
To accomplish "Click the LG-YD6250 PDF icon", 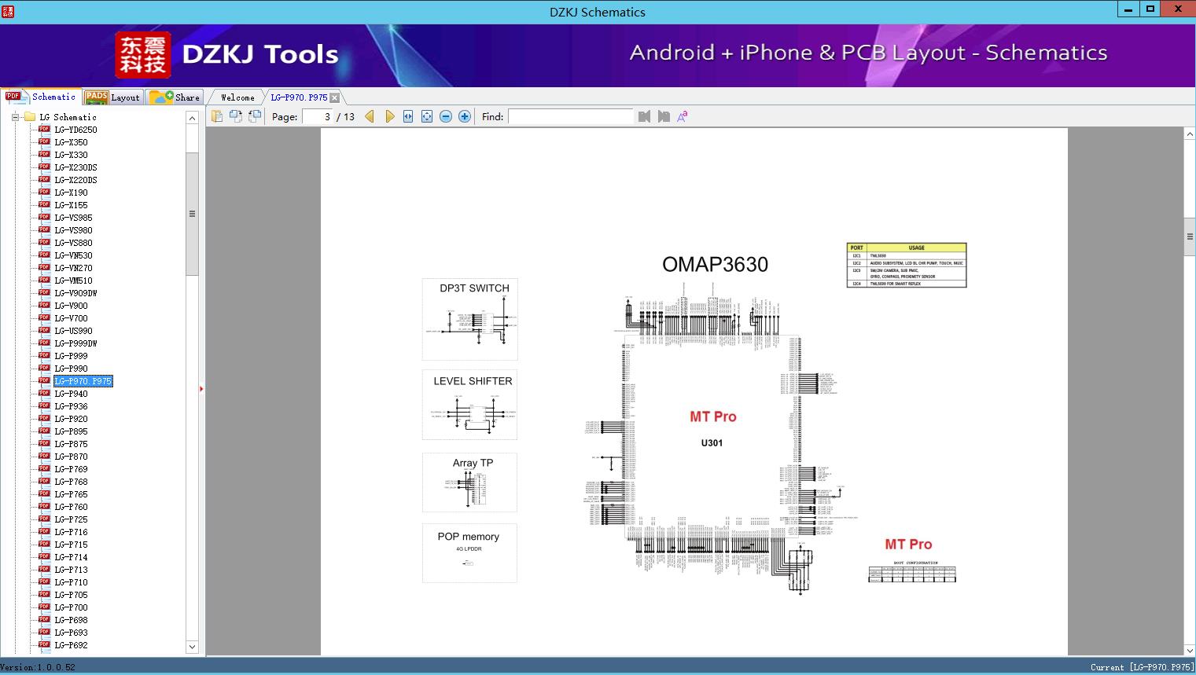I will tap(44, 130).
